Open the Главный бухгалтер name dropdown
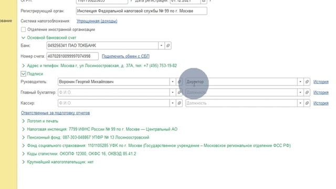This screenshot has height=189, width=336. click(x=173, y=92)
